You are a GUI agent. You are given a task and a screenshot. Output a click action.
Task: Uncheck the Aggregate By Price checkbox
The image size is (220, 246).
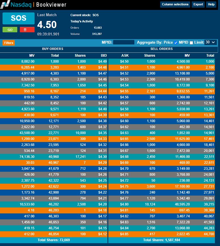(x=176, y=43)
